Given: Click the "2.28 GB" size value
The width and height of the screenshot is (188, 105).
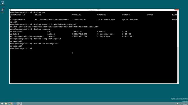Looking at the screenshot, I should (x=127, y=34).
